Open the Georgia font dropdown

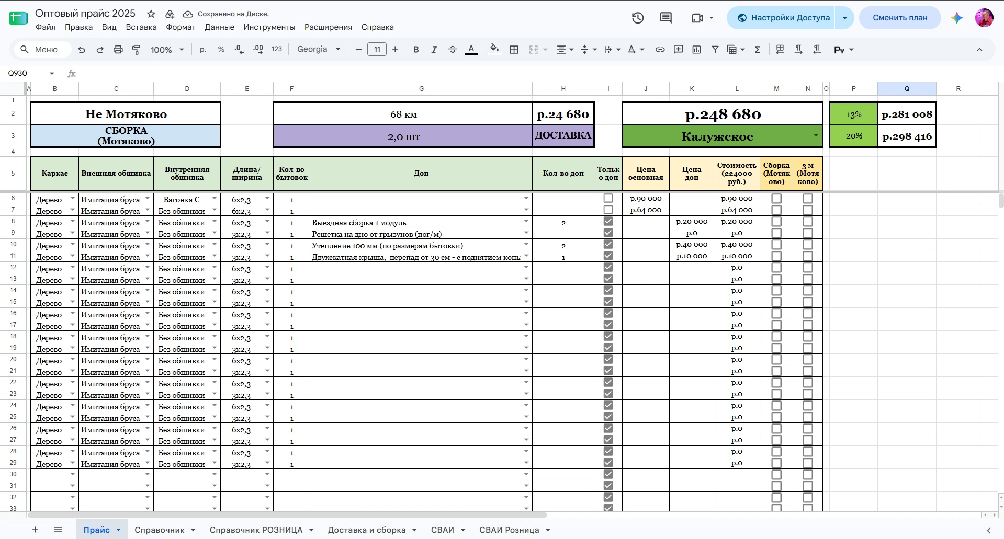pos(319,49)
